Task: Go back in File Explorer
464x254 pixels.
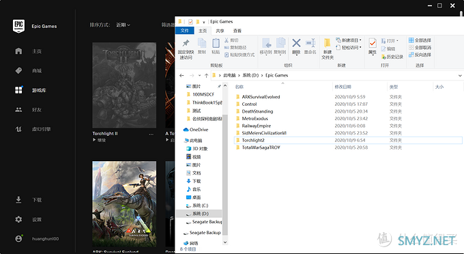Action: (182, 76)
